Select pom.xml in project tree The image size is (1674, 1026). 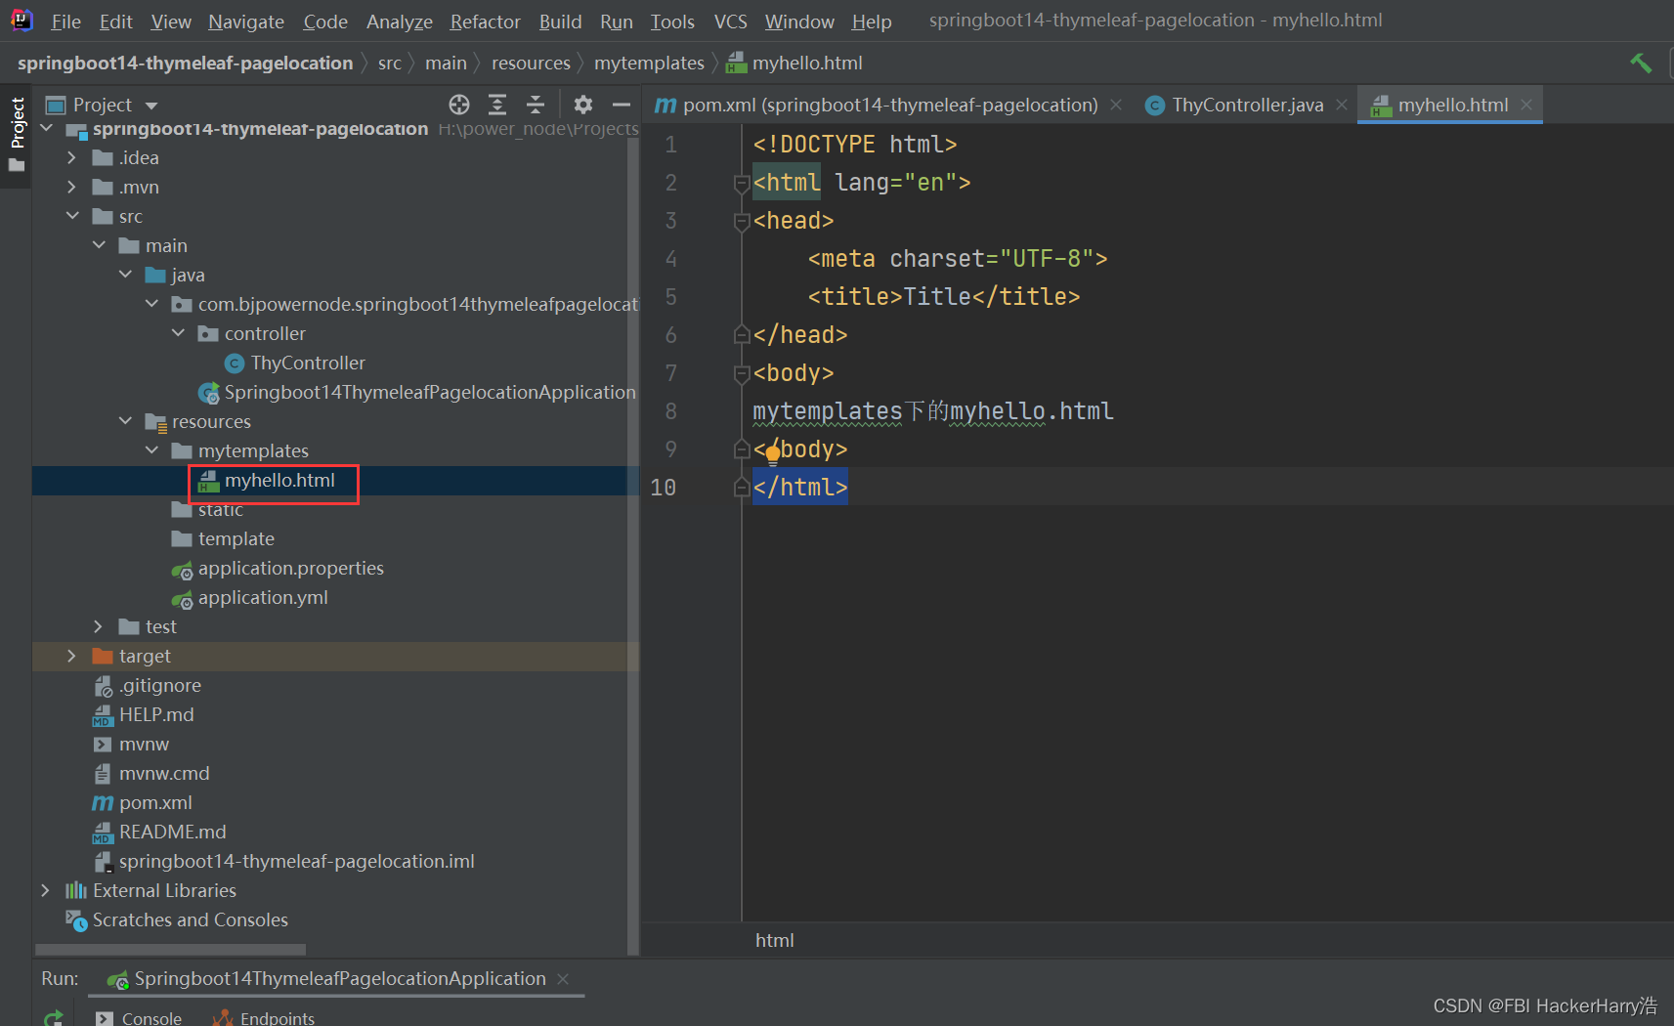click(x=155, y=802)
